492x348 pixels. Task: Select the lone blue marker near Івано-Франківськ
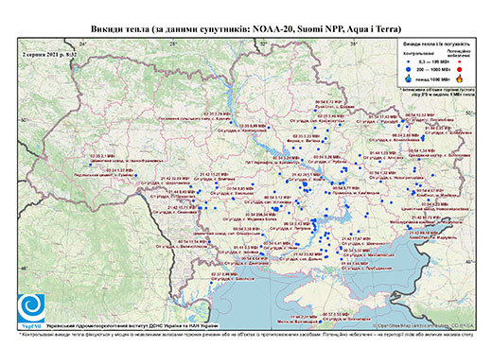point(91,165)
